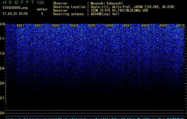Click the 1.1 kHz axis label
The width and height of the screenshot is (187, 119).
2,39
